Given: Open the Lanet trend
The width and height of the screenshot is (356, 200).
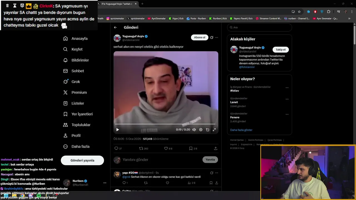Looking at the screenshot, I should (234, 102).
